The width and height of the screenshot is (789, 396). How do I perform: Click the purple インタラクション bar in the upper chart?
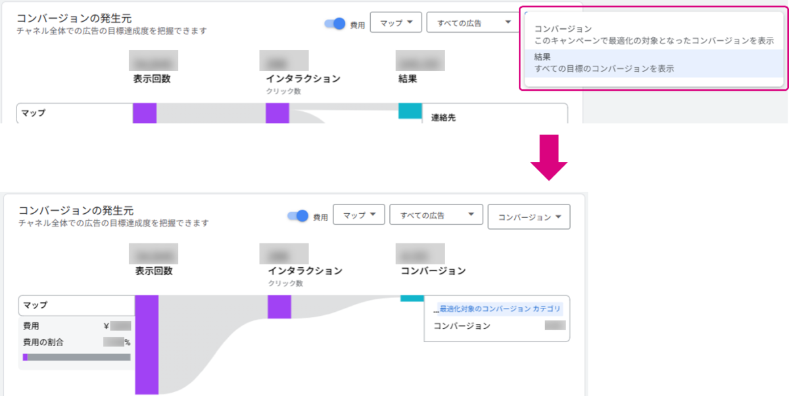coord(277,112)
